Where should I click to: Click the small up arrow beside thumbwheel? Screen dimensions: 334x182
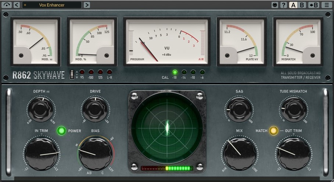[x=77, y=72]
